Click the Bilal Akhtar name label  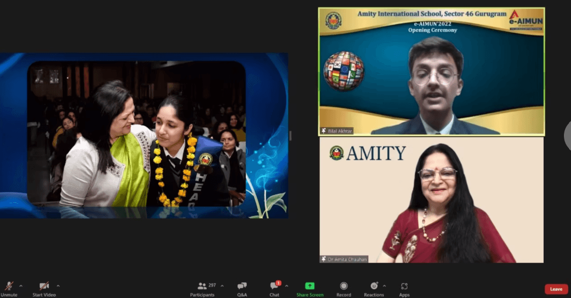(340, 131)
